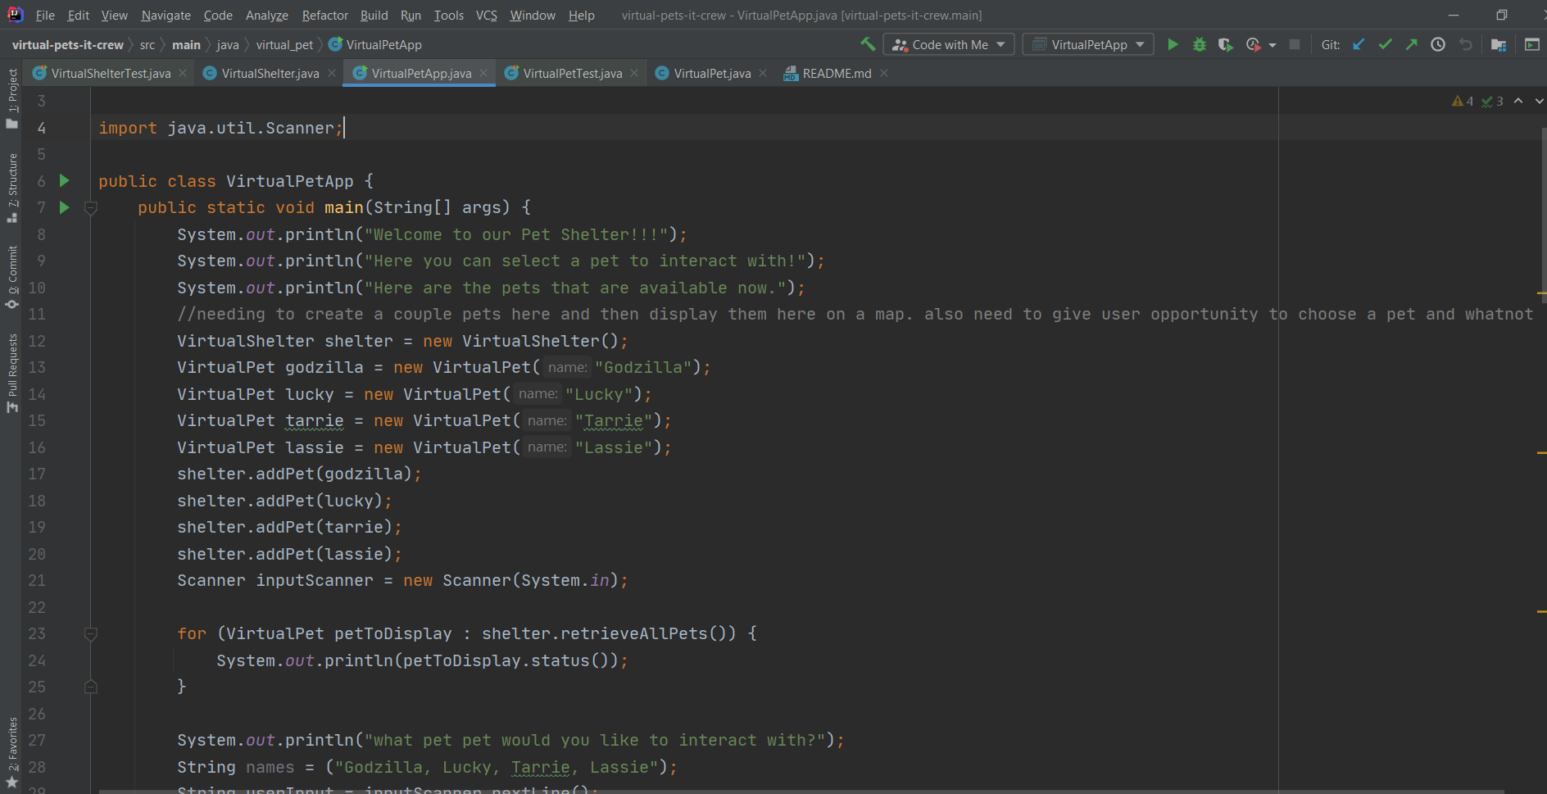
Task: Open the Analyze menu
Action: 267,15
